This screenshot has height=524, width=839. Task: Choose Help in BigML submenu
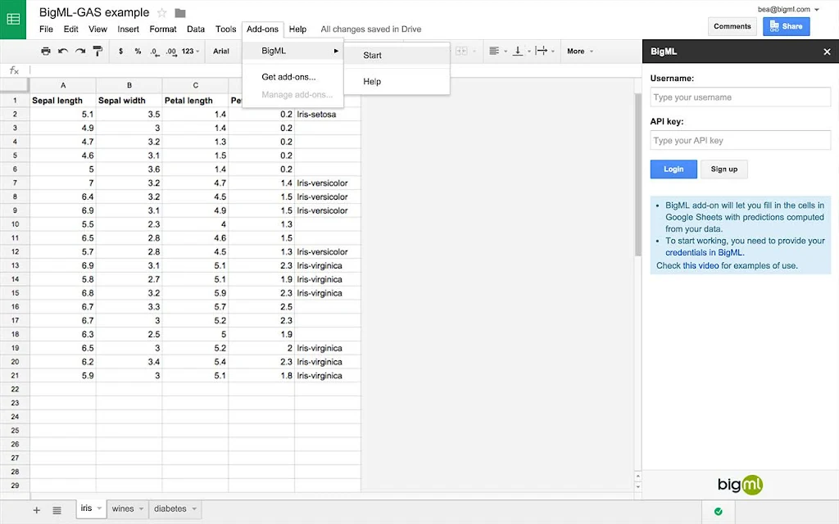coord(397,81)
